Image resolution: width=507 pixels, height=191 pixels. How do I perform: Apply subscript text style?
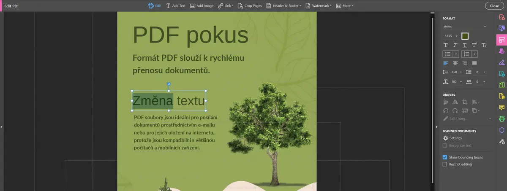pos(484,45)
